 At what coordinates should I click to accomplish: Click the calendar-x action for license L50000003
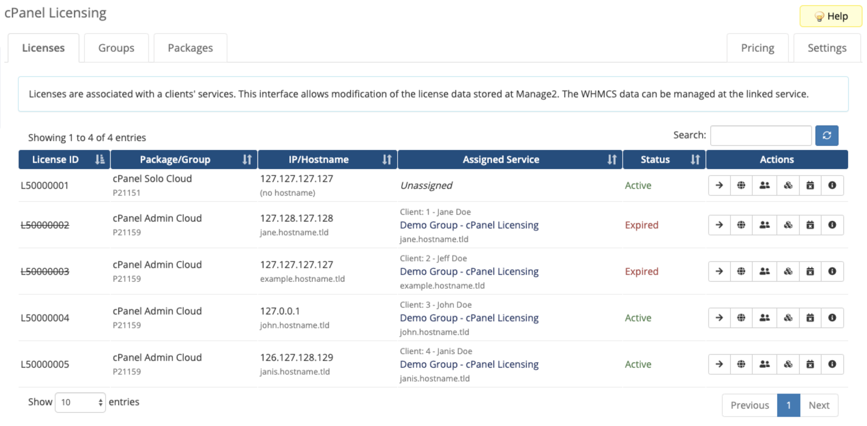coord(810,271)
